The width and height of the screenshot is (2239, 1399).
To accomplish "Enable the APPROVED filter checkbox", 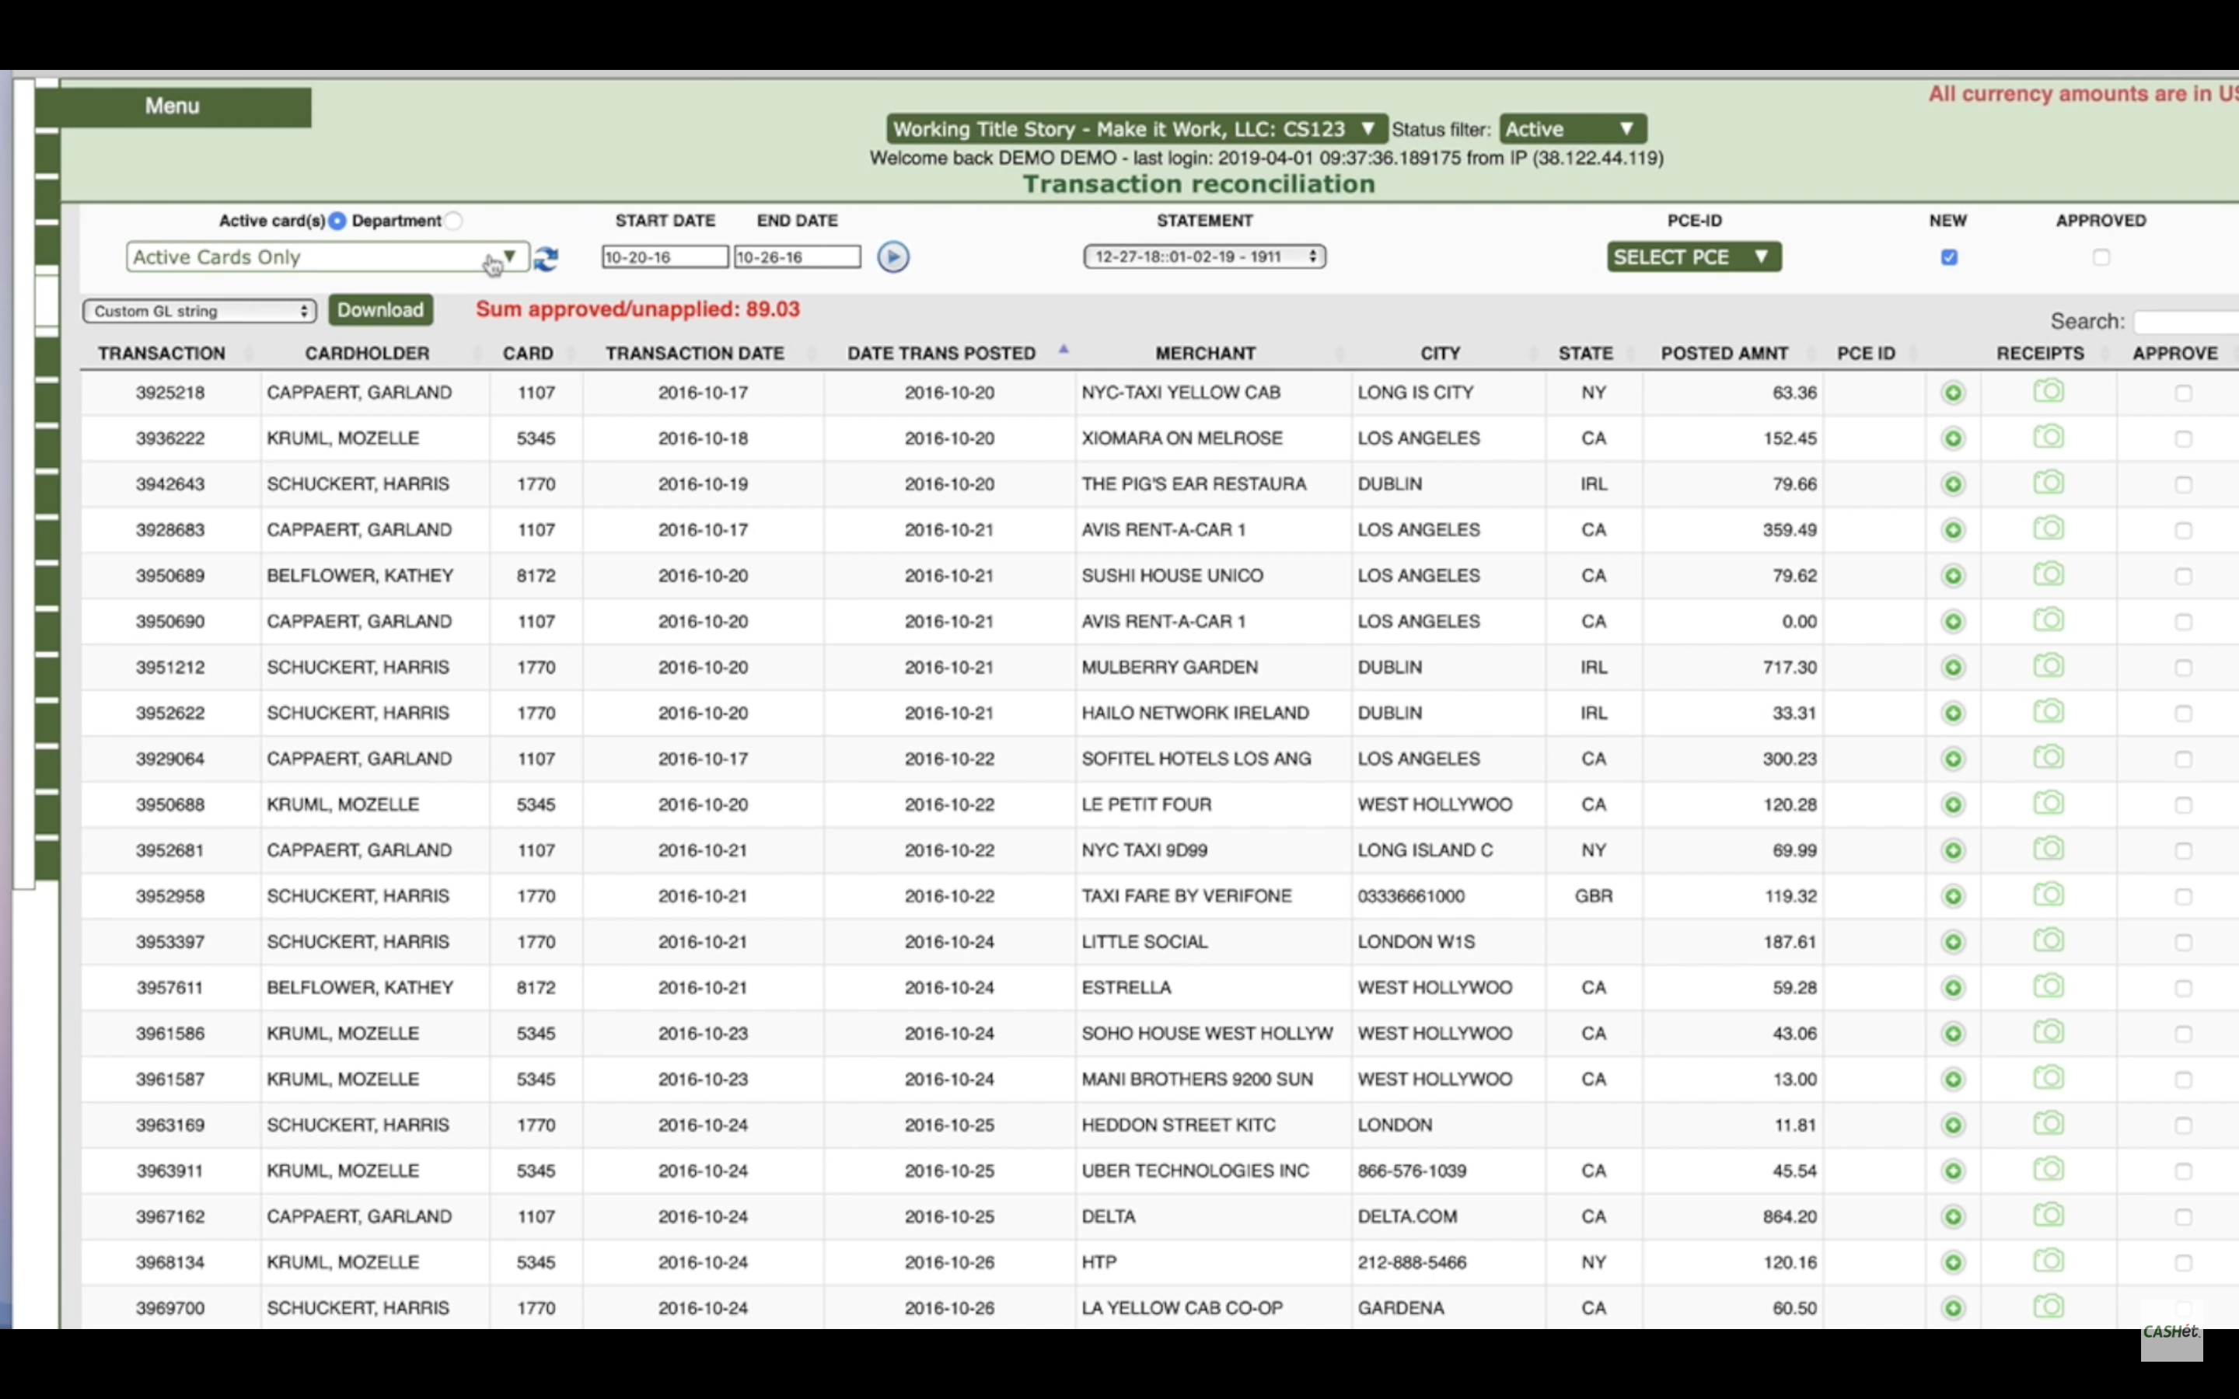I will pos(2101,257).
